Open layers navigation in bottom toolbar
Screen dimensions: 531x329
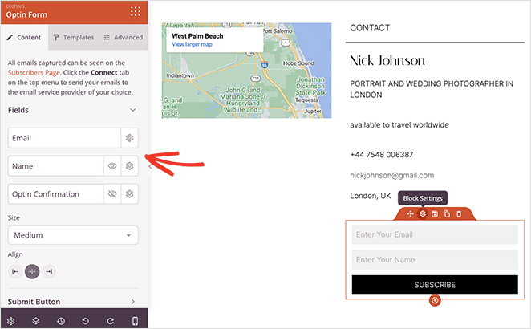pyautogui.click(x=36, y=320)
